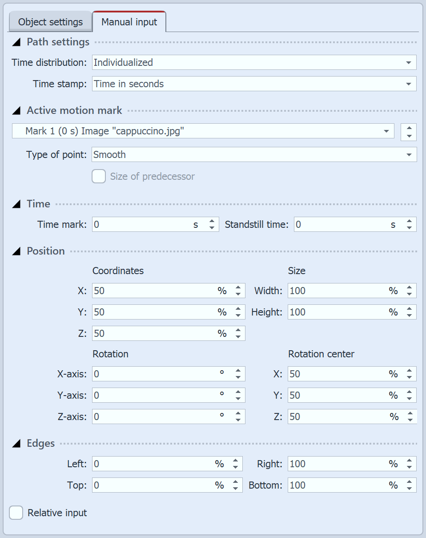Screen dimensions: 426x538
Task: Check the Size of predecessor option
Action: [x=98, y=177]
